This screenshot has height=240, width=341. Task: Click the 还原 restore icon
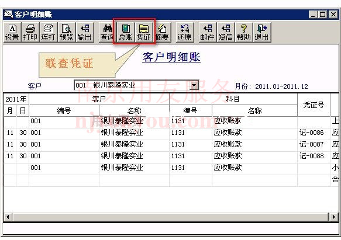point(184,32)
